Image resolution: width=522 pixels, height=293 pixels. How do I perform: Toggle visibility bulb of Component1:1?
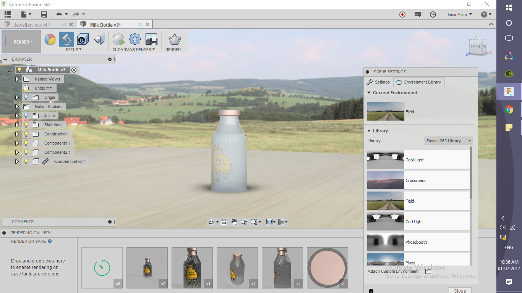pyautogui.click(x=26, y=143)
